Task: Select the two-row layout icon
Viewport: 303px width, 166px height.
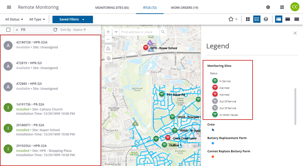Action: click(288, 19)
